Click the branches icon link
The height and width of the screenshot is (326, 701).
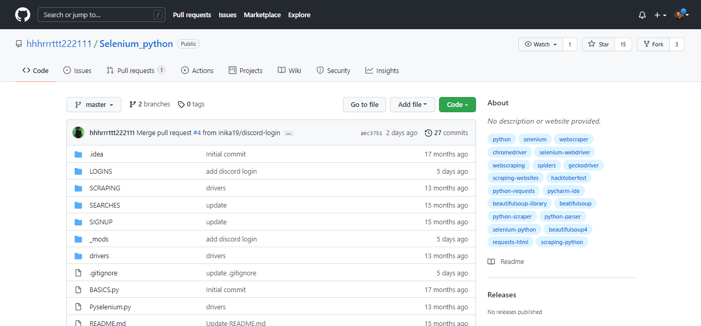pos(133,104)
